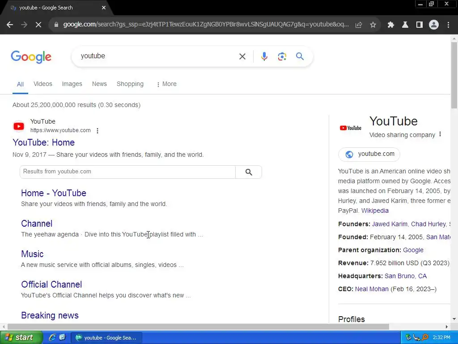Submit search with magnifier icon
Screen dimensions: 458x344
300,56
